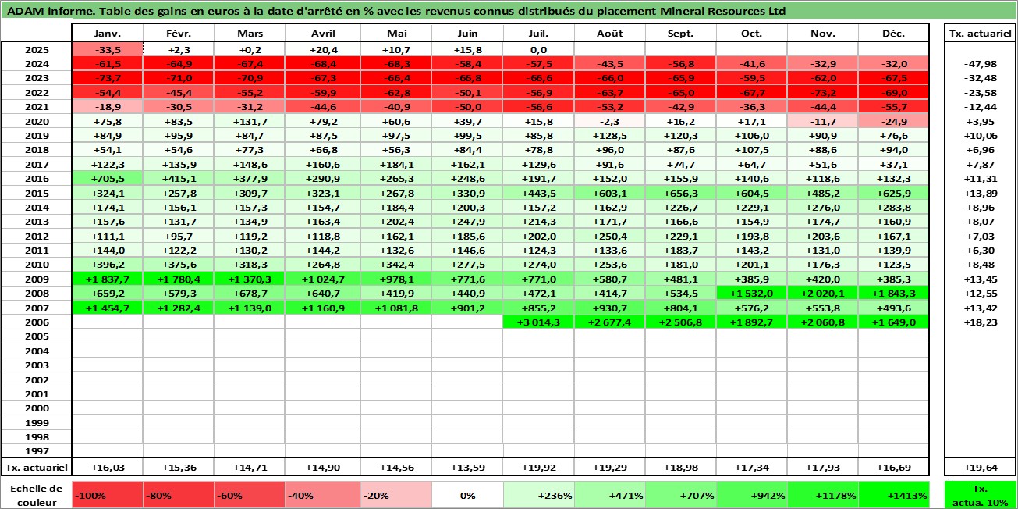
Task: Select the +656,3 cell in 2015
Action: pyautogui.click(x=681, y=193)
